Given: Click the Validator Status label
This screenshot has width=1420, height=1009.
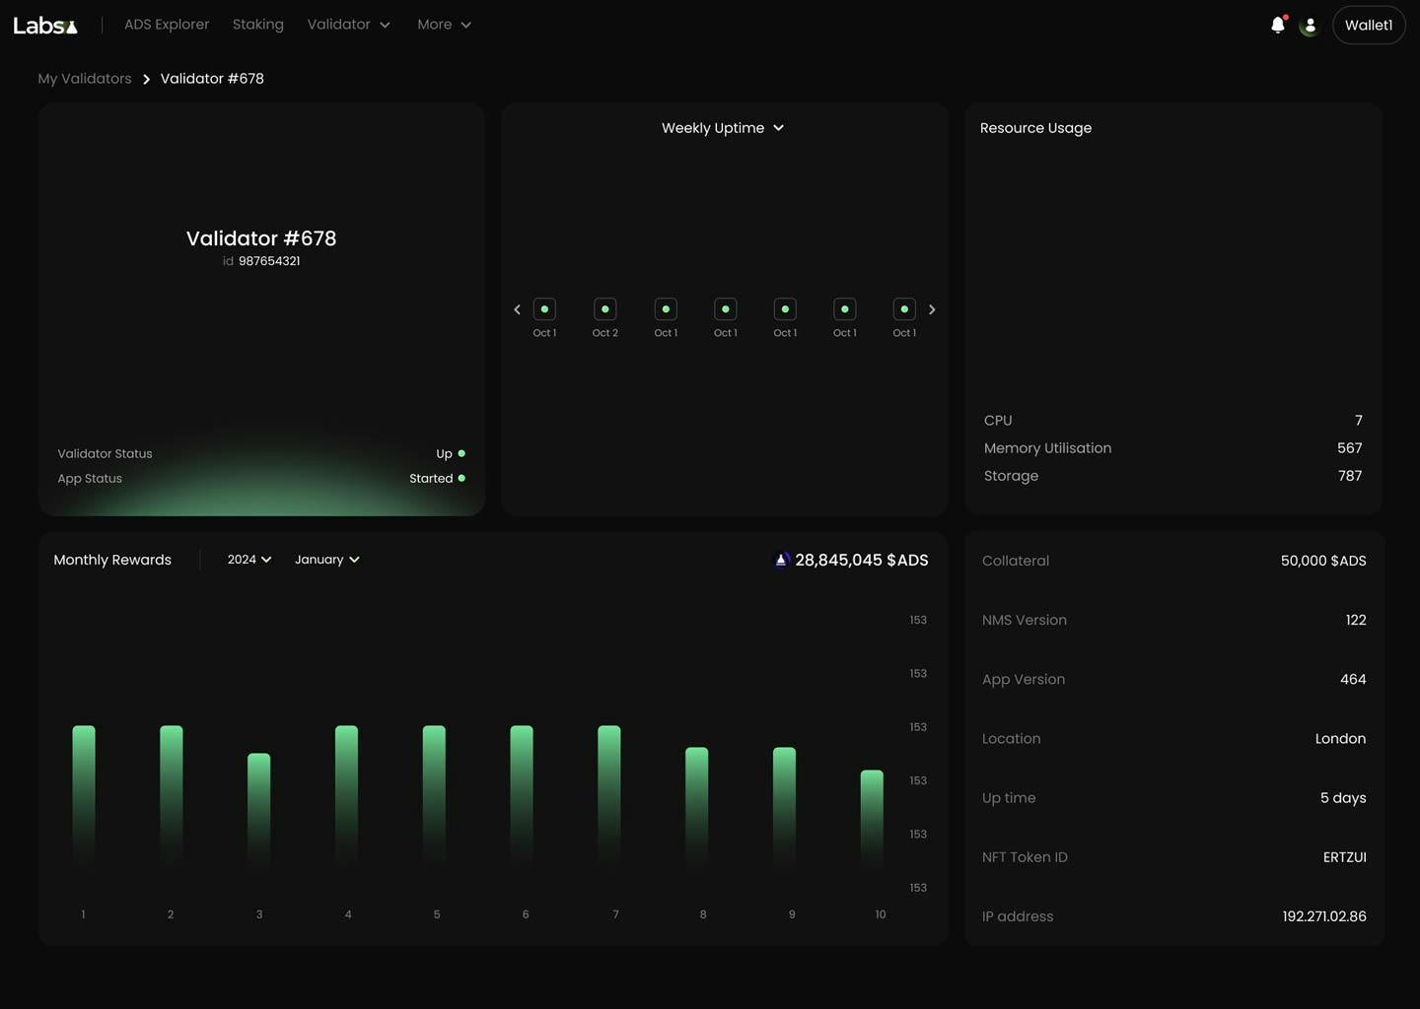Looking at the screenshot, I should coord(105,454).
